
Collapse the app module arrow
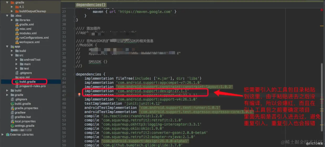(7, 46)
